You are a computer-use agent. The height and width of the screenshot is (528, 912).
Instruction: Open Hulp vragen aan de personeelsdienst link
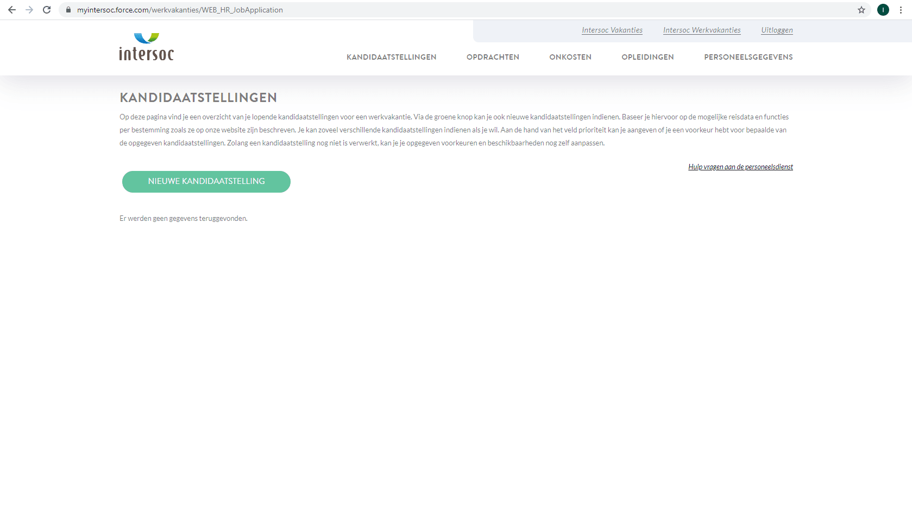coord(740,167)
